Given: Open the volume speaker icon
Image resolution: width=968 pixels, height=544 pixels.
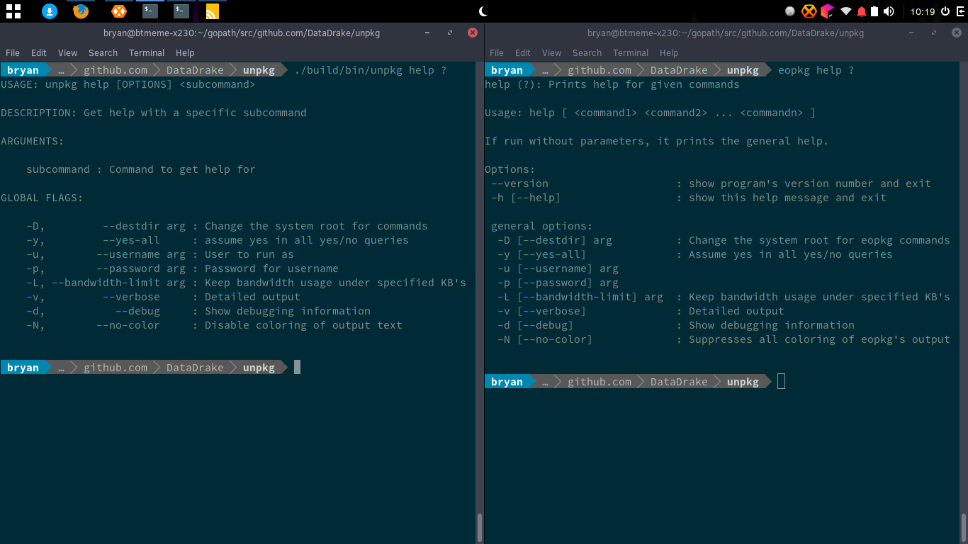Looking at the screenshot, I should [x=889, y=11].
